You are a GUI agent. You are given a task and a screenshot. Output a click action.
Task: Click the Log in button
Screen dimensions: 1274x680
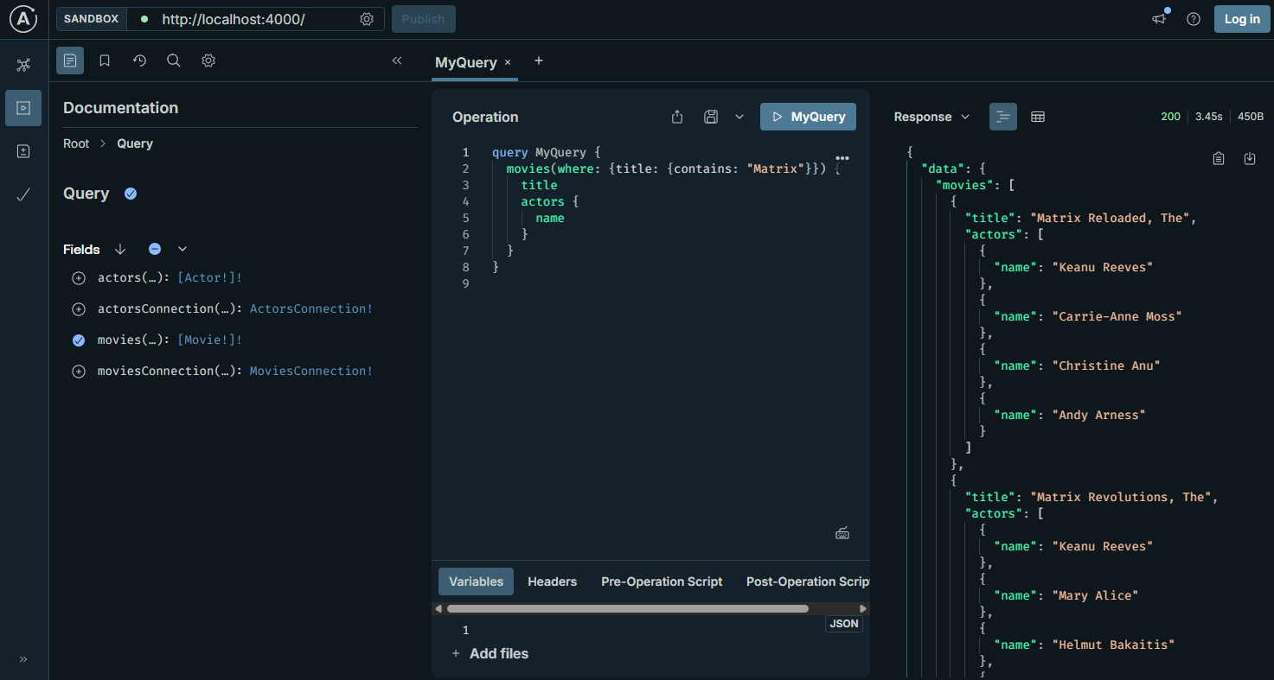tap(1242, 19)
